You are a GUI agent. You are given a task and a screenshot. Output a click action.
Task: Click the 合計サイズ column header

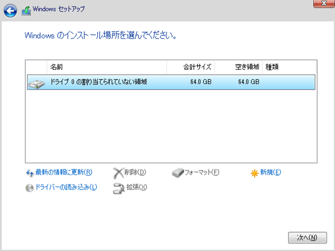click(191, 67)
